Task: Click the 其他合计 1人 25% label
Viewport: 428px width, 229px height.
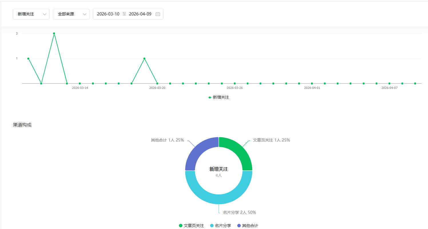Action: click(x=167, y=140)
